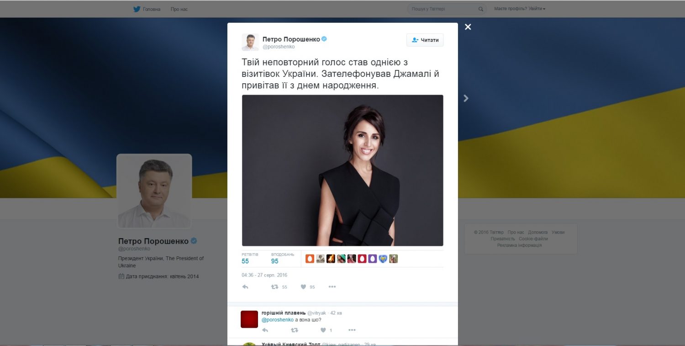Open more options dots on main tweet

pos(332,287)
